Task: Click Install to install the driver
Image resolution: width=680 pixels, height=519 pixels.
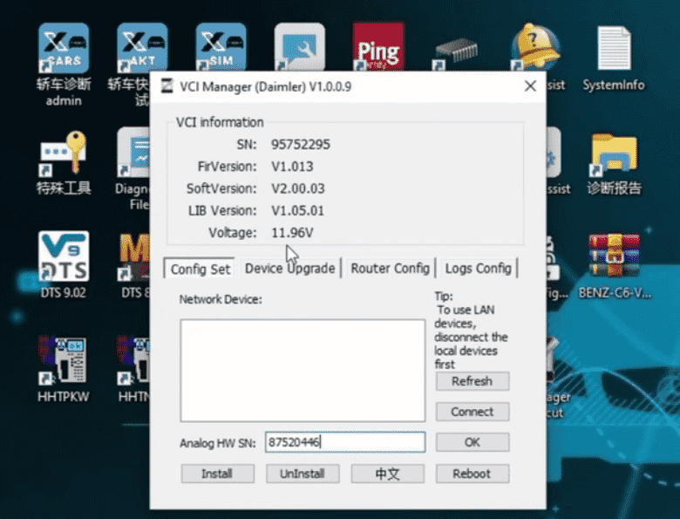Action: [x=217, y=474]
